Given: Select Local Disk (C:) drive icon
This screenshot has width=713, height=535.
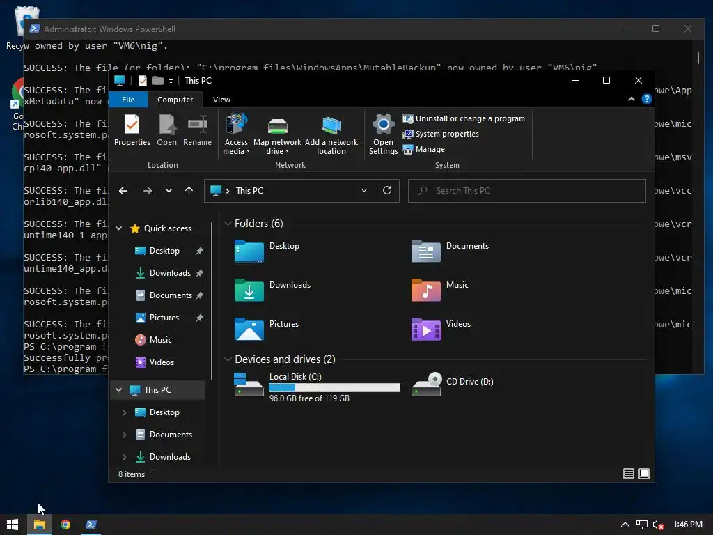Looking at the screenshot, I should click(249, 385).
